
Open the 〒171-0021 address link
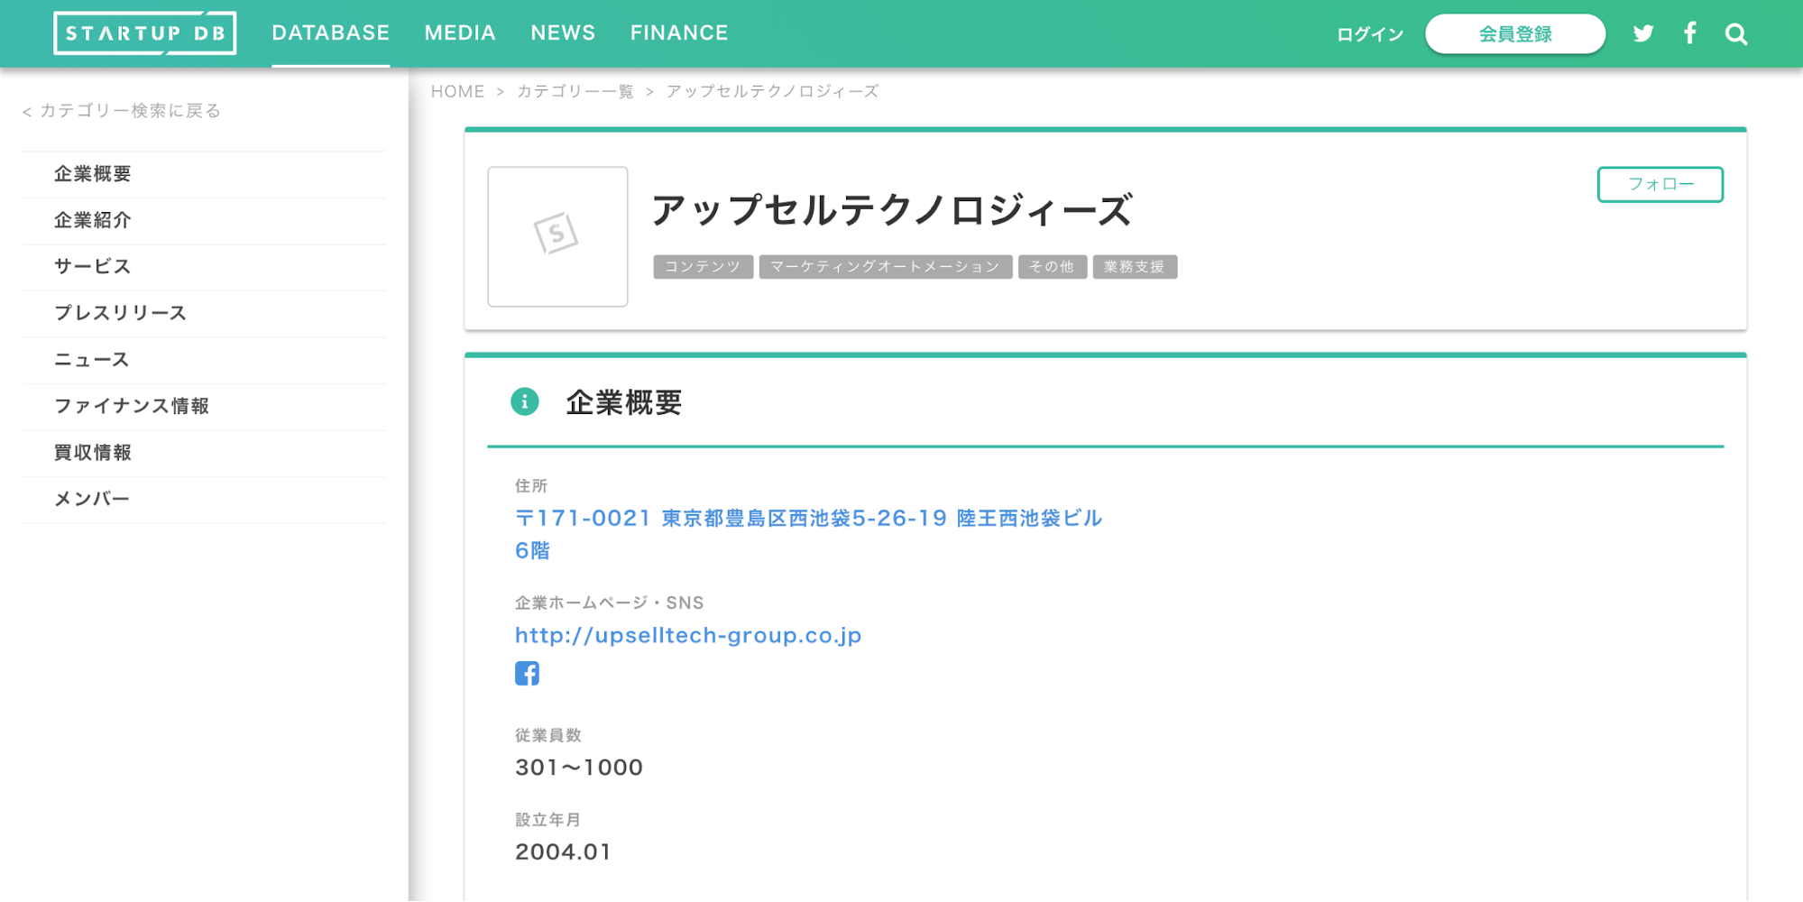809,534
